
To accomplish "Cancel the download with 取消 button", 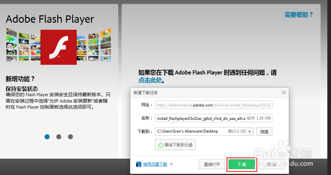I will pyautogui.click(x=271, y=164).
